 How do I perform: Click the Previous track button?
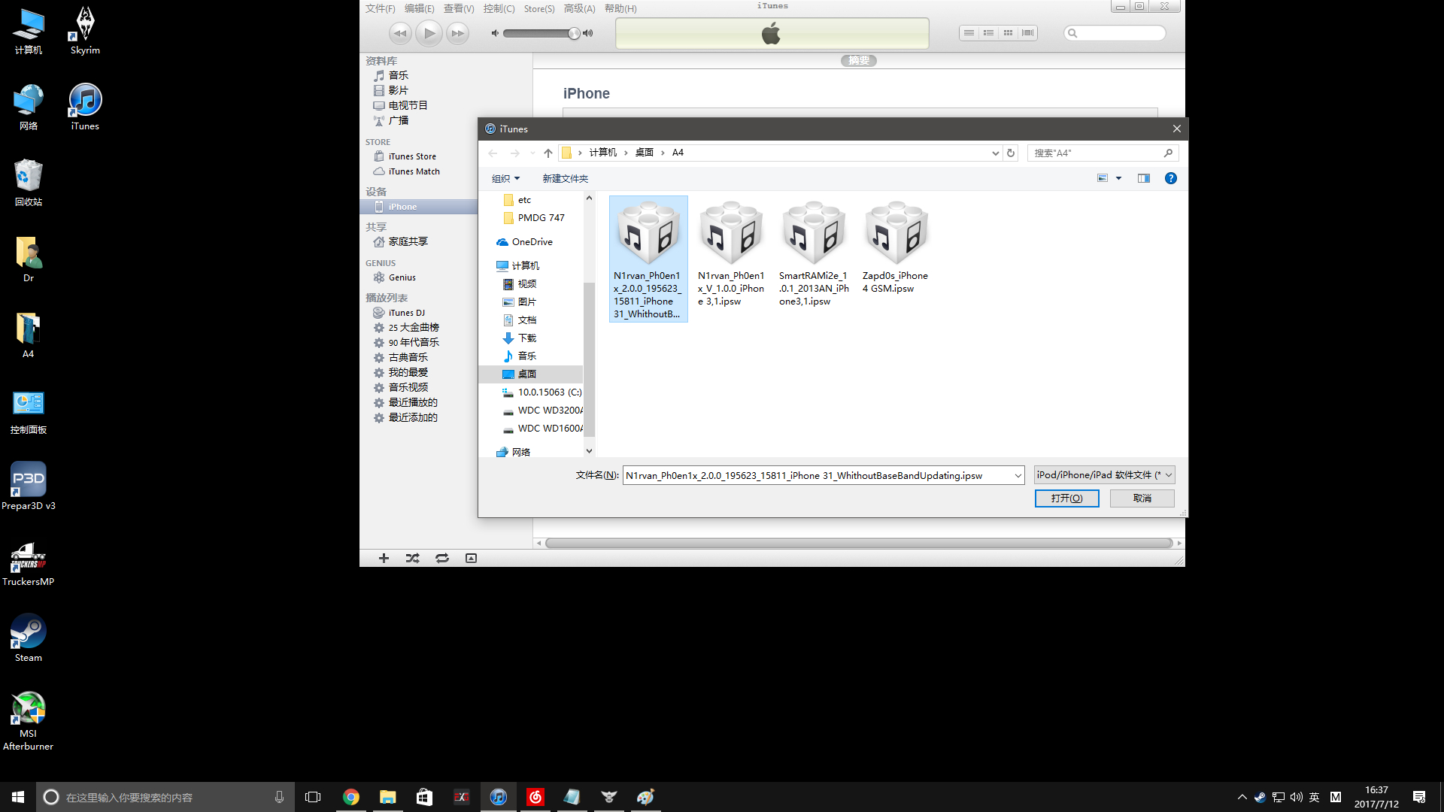click(x=400, y=33)
